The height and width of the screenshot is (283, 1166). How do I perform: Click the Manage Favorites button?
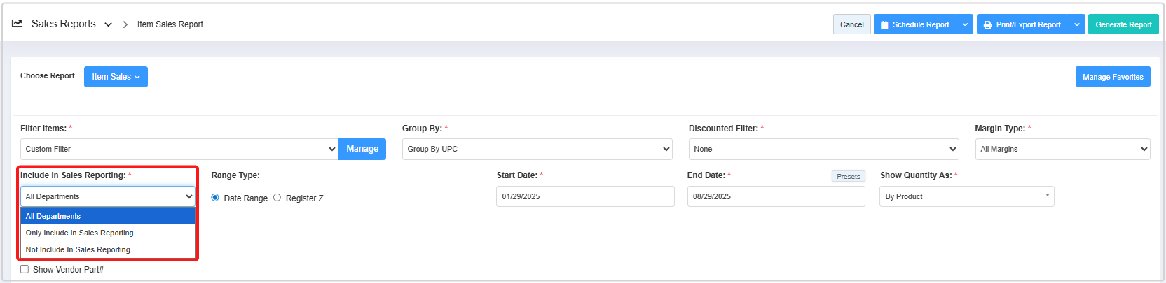click(x=1112, y=77)
